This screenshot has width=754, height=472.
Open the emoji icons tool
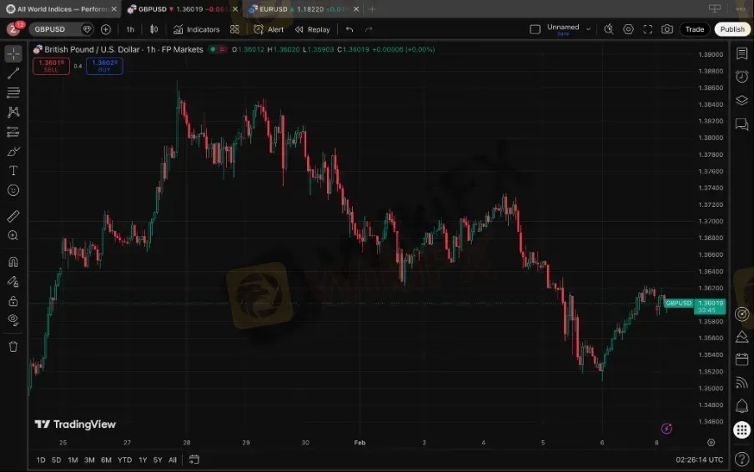coord(13,190)
